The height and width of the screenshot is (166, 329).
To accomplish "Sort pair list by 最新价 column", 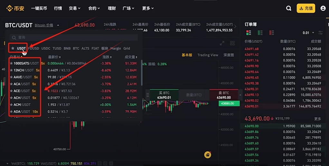I will [x=54, y=57].
